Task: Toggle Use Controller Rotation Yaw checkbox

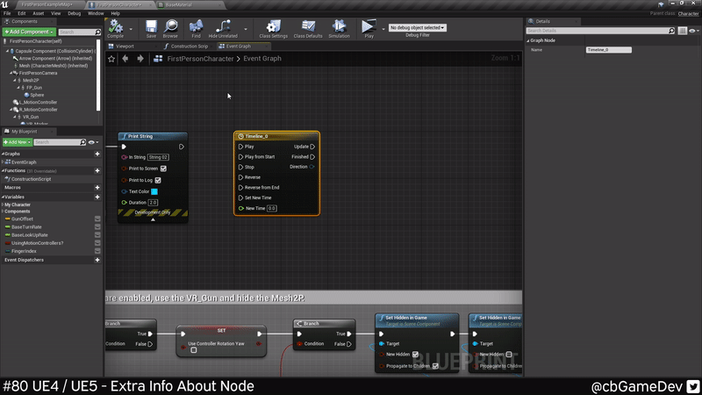Action: coord(194,350)
